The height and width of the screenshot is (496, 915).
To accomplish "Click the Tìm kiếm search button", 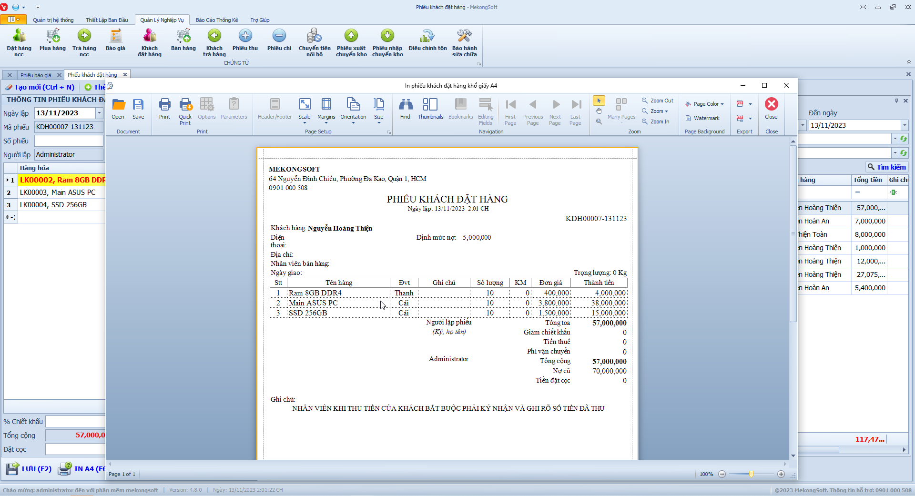I will click(886, 167).
